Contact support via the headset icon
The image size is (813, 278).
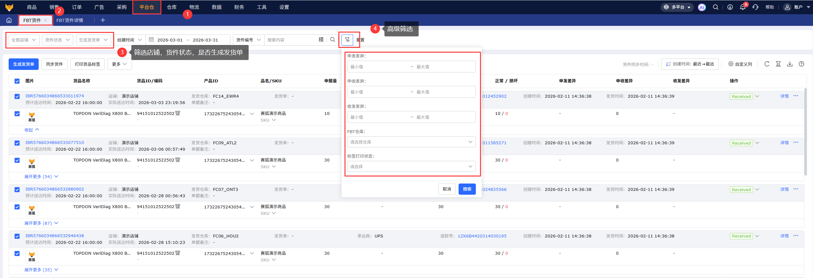point(755,7)
